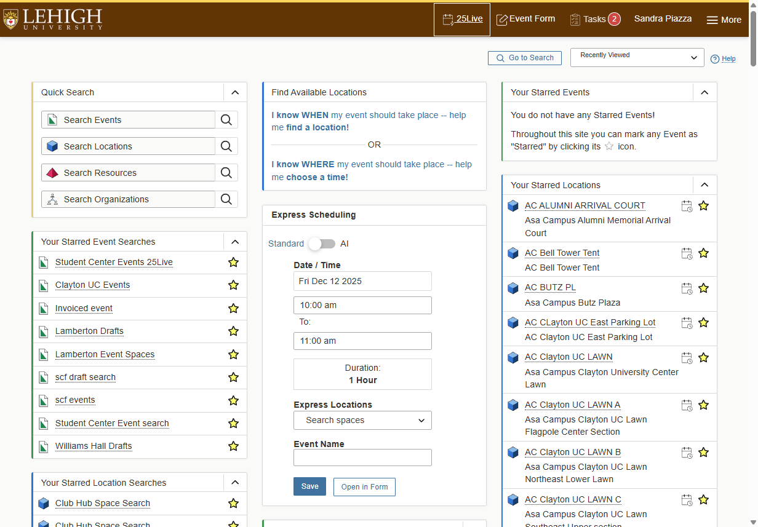The image size is (758, 527).
Task: Open the AC Bell Tower Tent location link
Action: (x=562, y=253)
